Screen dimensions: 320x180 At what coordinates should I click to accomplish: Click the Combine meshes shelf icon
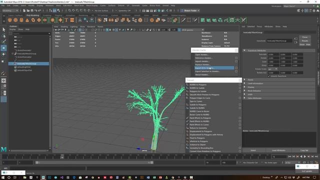coord(99,20)
